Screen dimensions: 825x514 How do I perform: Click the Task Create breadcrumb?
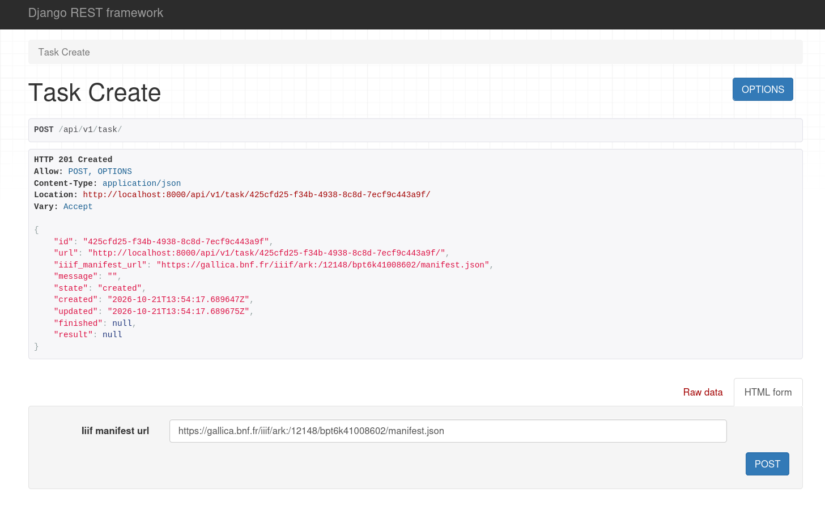pyautogui.click(x=64, y=52)
